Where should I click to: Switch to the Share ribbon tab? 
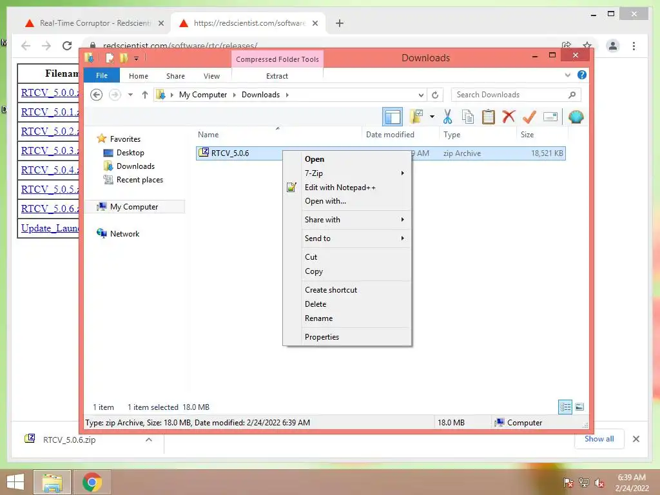point(175,76)
